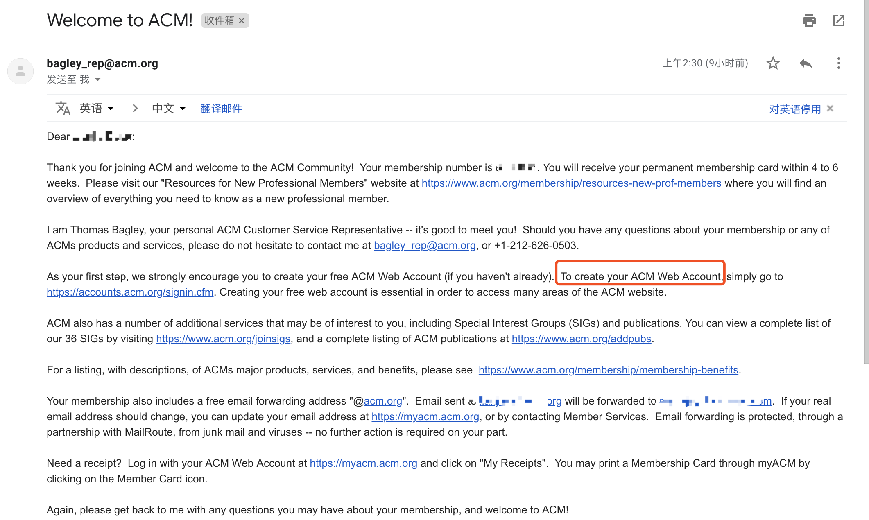Open resources-new-prof-members link
Image resolution: width=869 pixels, height=520 pixels.
click(x=571, y=183)
